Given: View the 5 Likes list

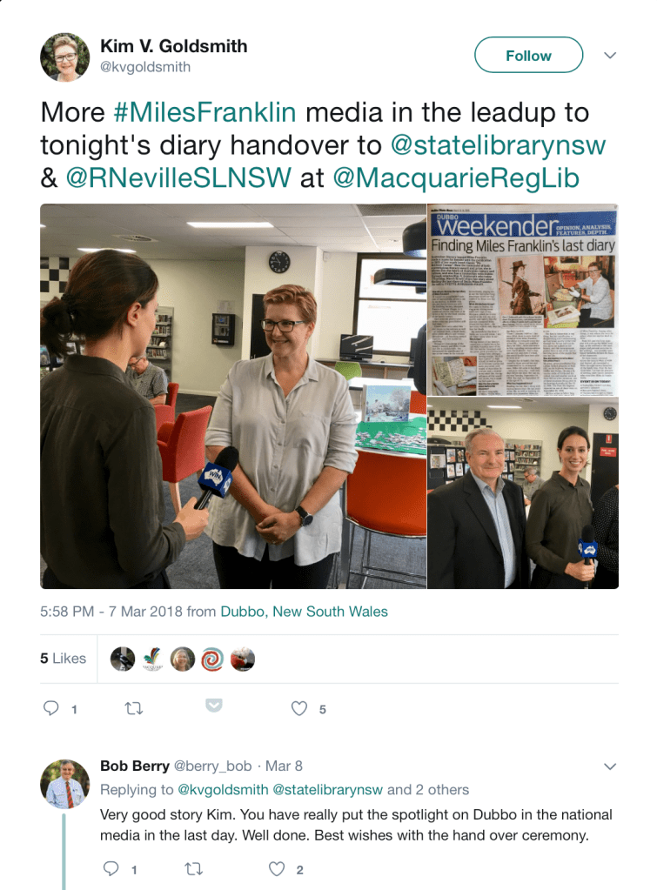Looking at the screenshot, I should [x=63, y=659].
